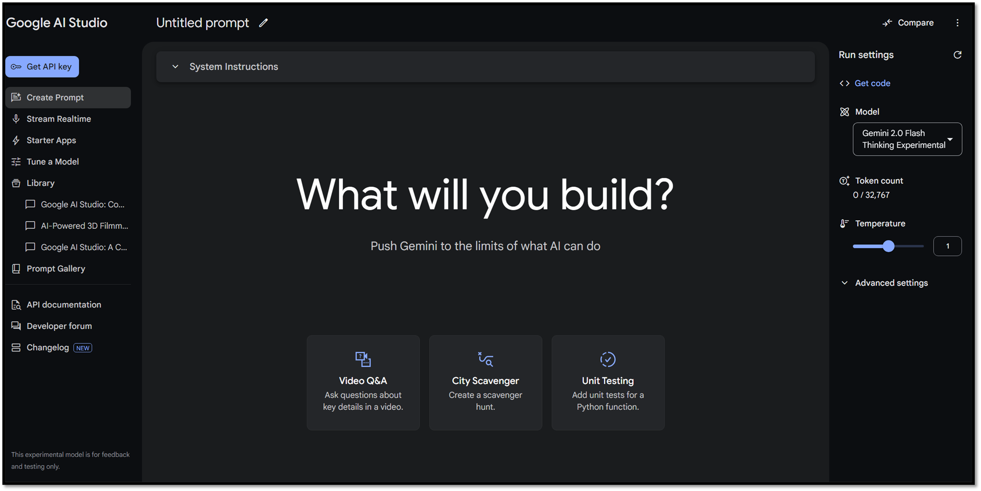Click the Changelog icon in sidebar

click(16, 348)
